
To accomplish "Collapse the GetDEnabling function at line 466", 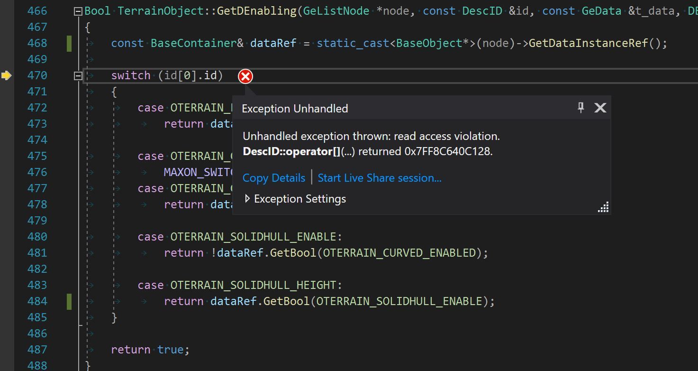I will (78, 11).
